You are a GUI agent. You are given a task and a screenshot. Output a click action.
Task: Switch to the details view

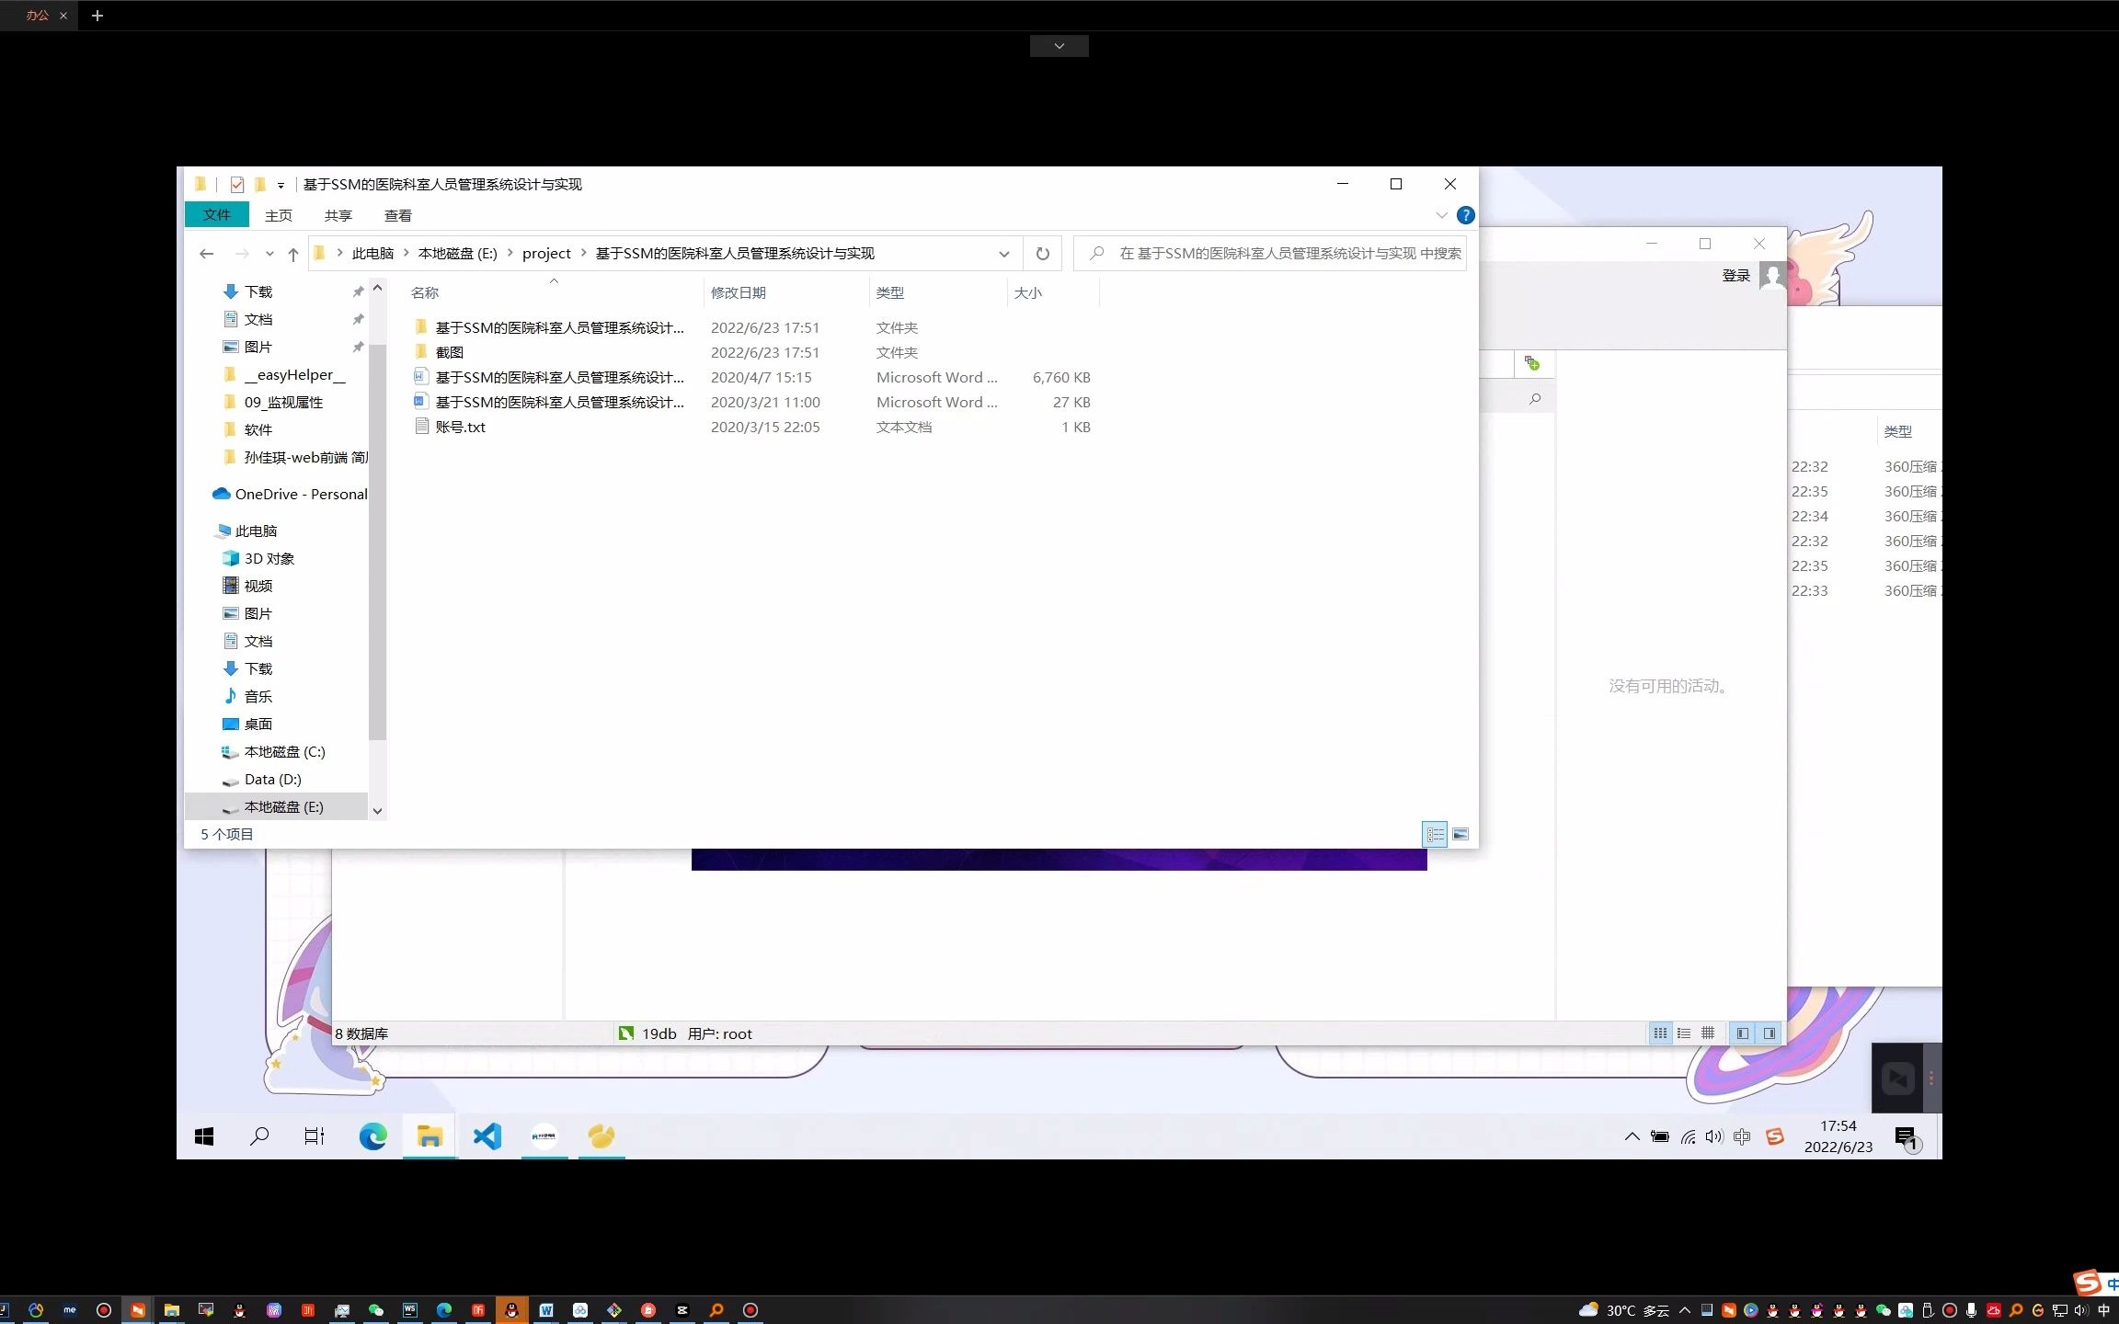pos(1435,835)
